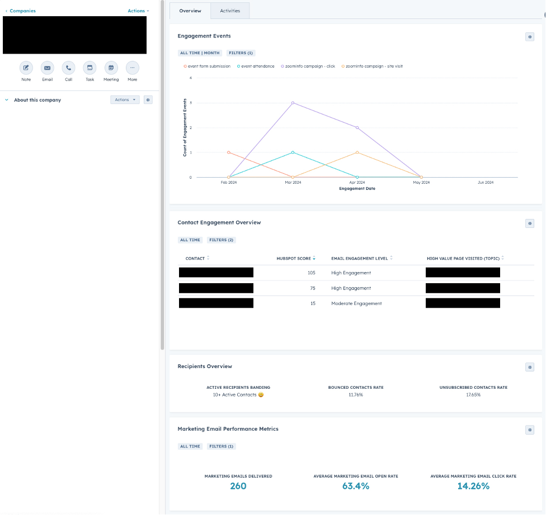Image resolution: width=546 pixels, height=515 pixels.
Task: Compose an Email via the envelope icon
Action: pyautogui.click(x=48, y=68)
